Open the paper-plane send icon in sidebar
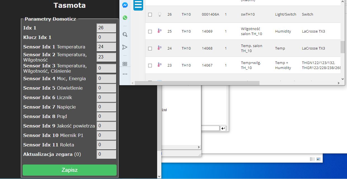 tap(125, 47)
